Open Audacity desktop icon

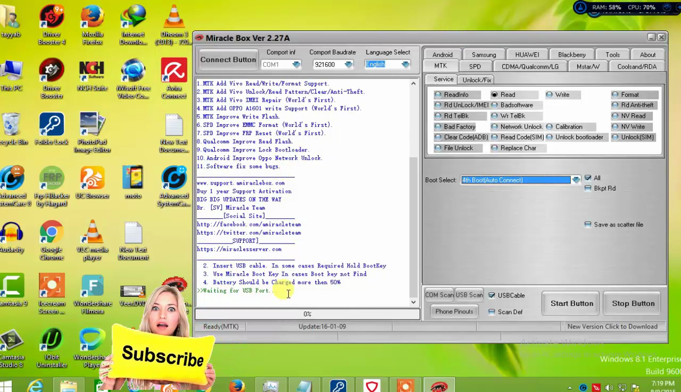pos(12,236)
